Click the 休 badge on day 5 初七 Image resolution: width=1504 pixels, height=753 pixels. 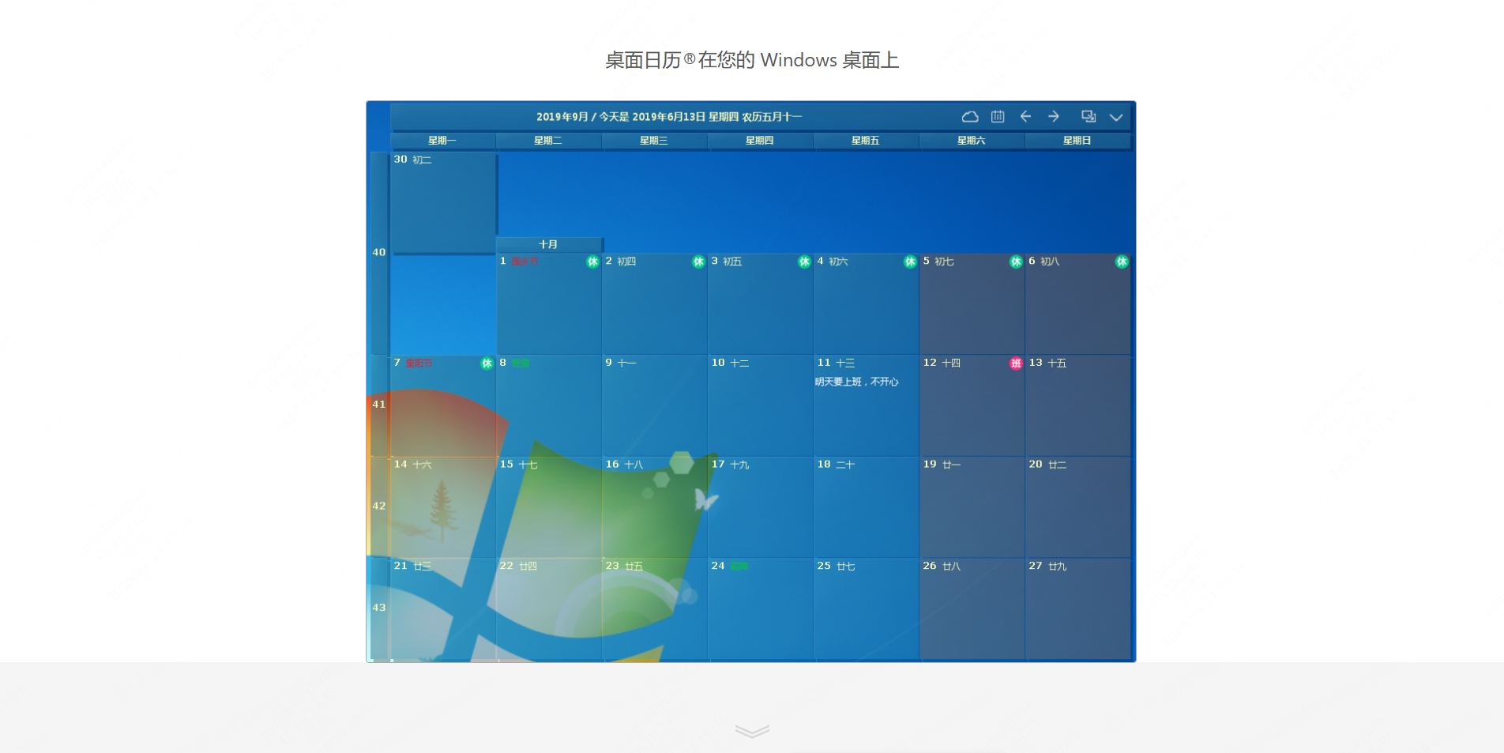pyautogui.click(x=1016, y=262)
